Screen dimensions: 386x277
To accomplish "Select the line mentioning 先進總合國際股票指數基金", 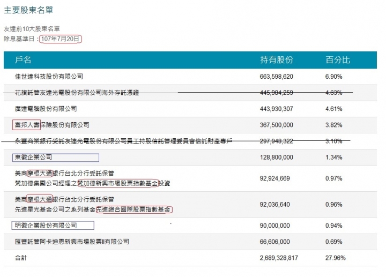I will [x=93, y=209].
